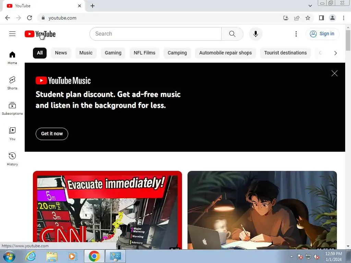The width and height of the screenshot is (351, 263).
Task: Select the News chip
Action: click(61, 53)
